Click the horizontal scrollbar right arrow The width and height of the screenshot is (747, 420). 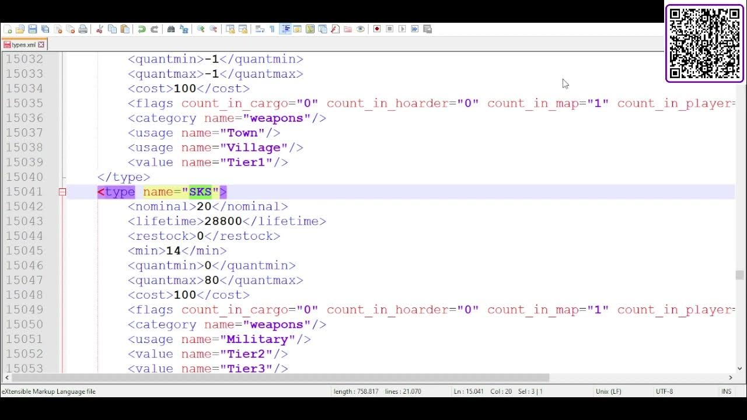coord(730,377)
